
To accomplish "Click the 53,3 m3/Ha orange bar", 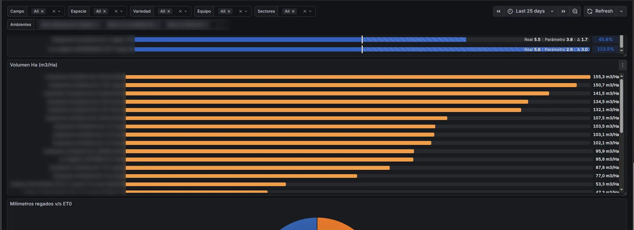I will tap(206, 184).
